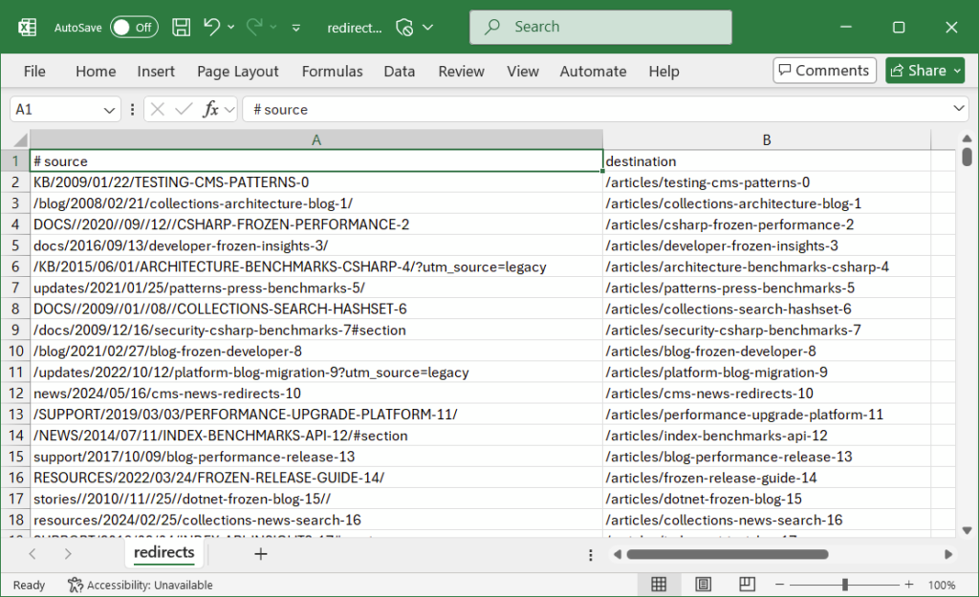Click the Excel app icon top-left
The width and height of the screenshot is (979, 597).
coord(27,27)
